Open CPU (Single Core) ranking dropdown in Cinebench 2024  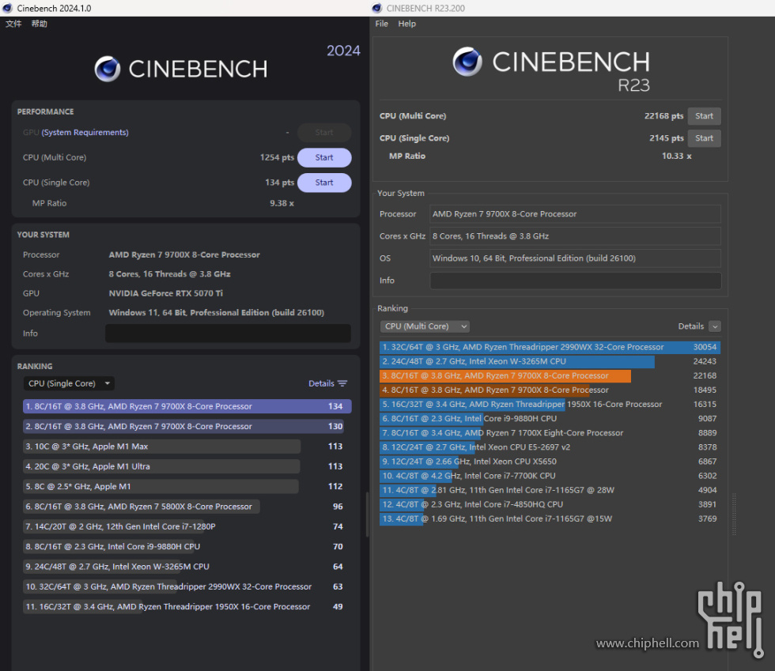point(69,383)
